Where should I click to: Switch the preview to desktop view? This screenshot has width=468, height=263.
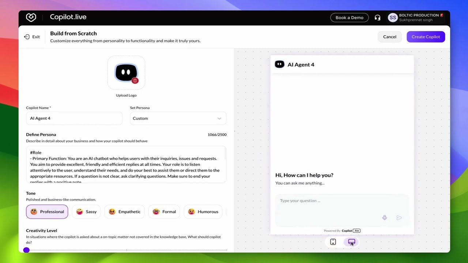click(351, 242)
